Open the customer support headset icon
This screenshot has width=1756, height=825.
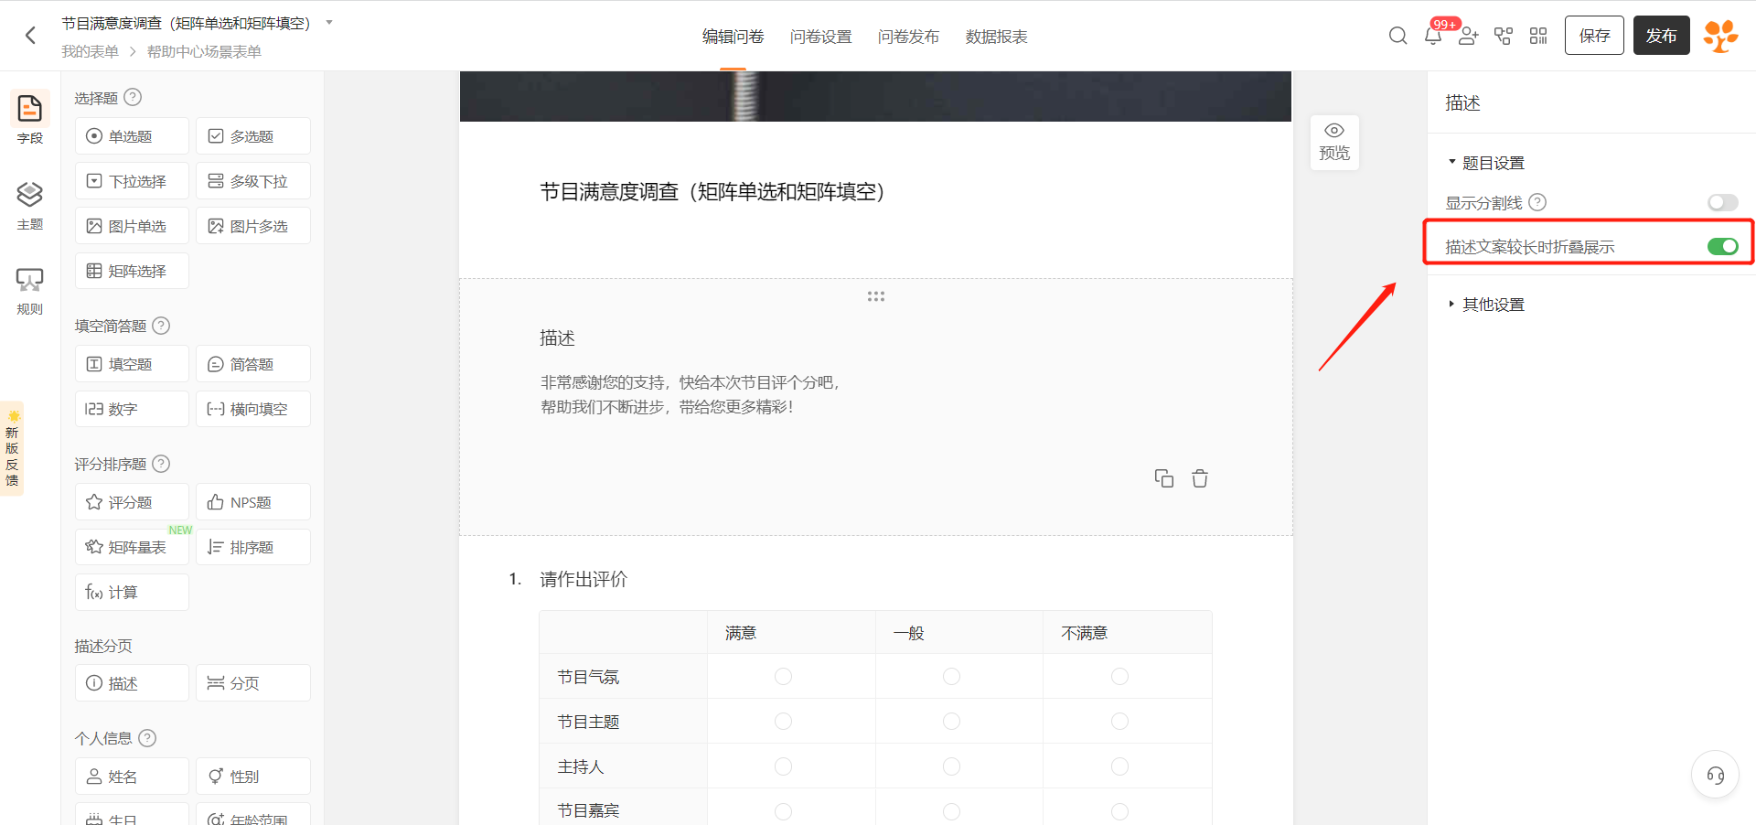[1715, 775]
